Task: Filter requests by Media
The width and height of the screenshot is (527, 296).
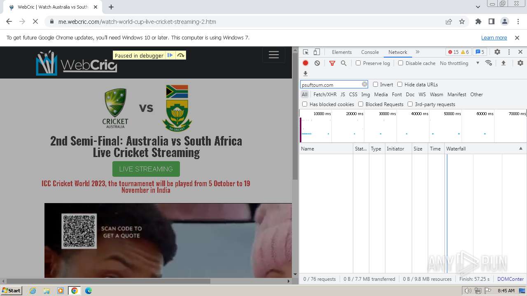Action: click(381, 94)
